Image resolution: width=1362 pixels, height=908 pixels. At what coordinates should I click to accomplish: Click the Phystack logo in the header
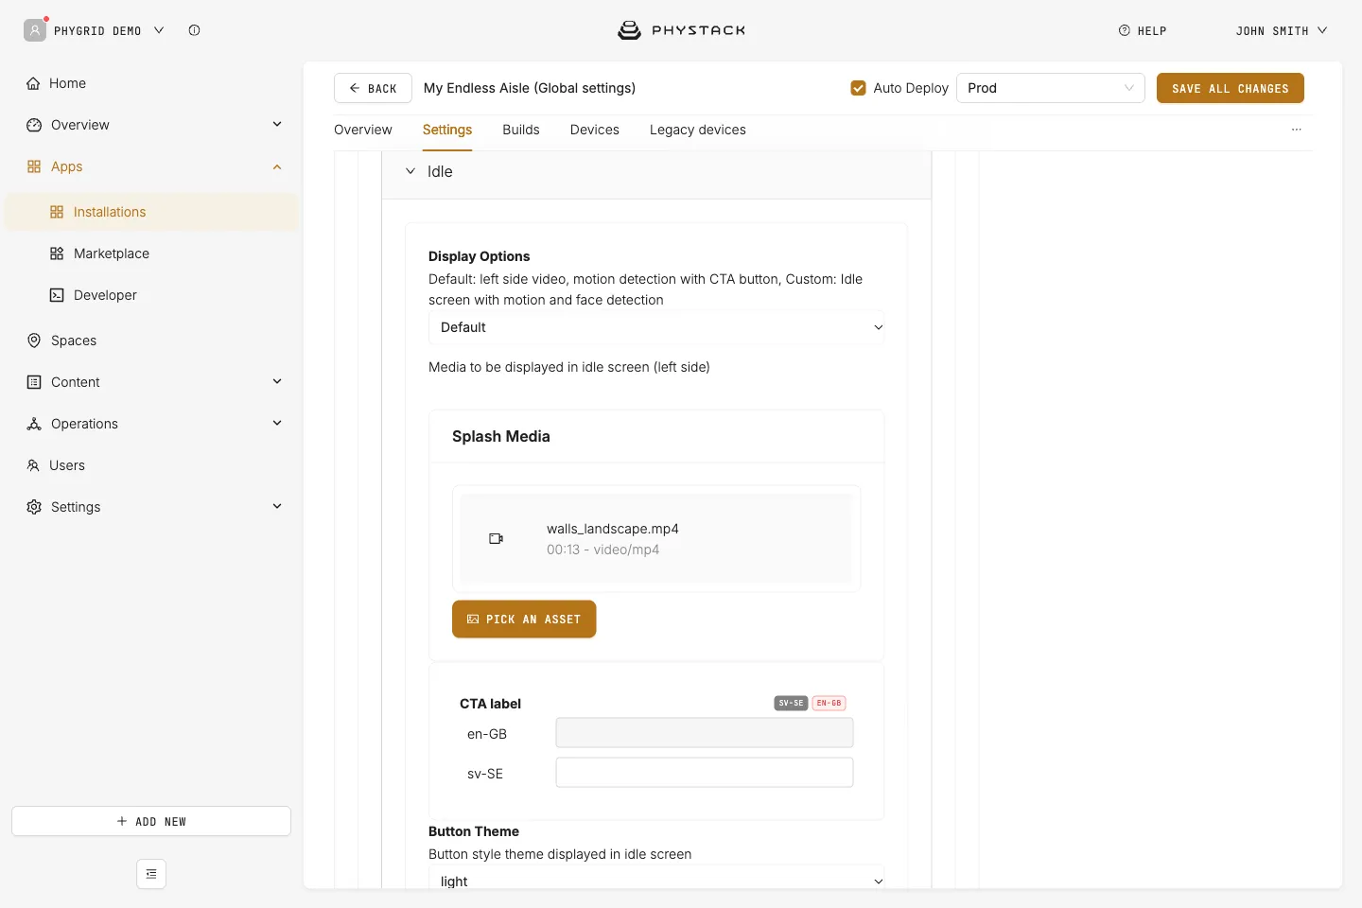[681, 30]
